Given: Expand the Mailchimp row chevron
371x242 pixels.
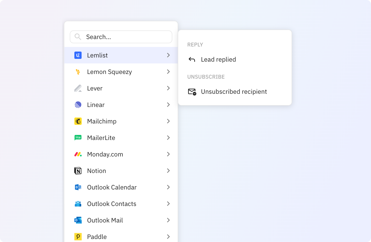Looking at the screenshot, I should 168,121.
